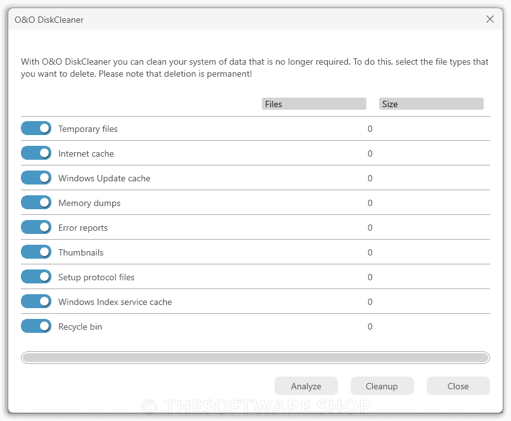Screen dimensions: 511x421
Task: Click the Size column header
Action: tap(431, 104)
